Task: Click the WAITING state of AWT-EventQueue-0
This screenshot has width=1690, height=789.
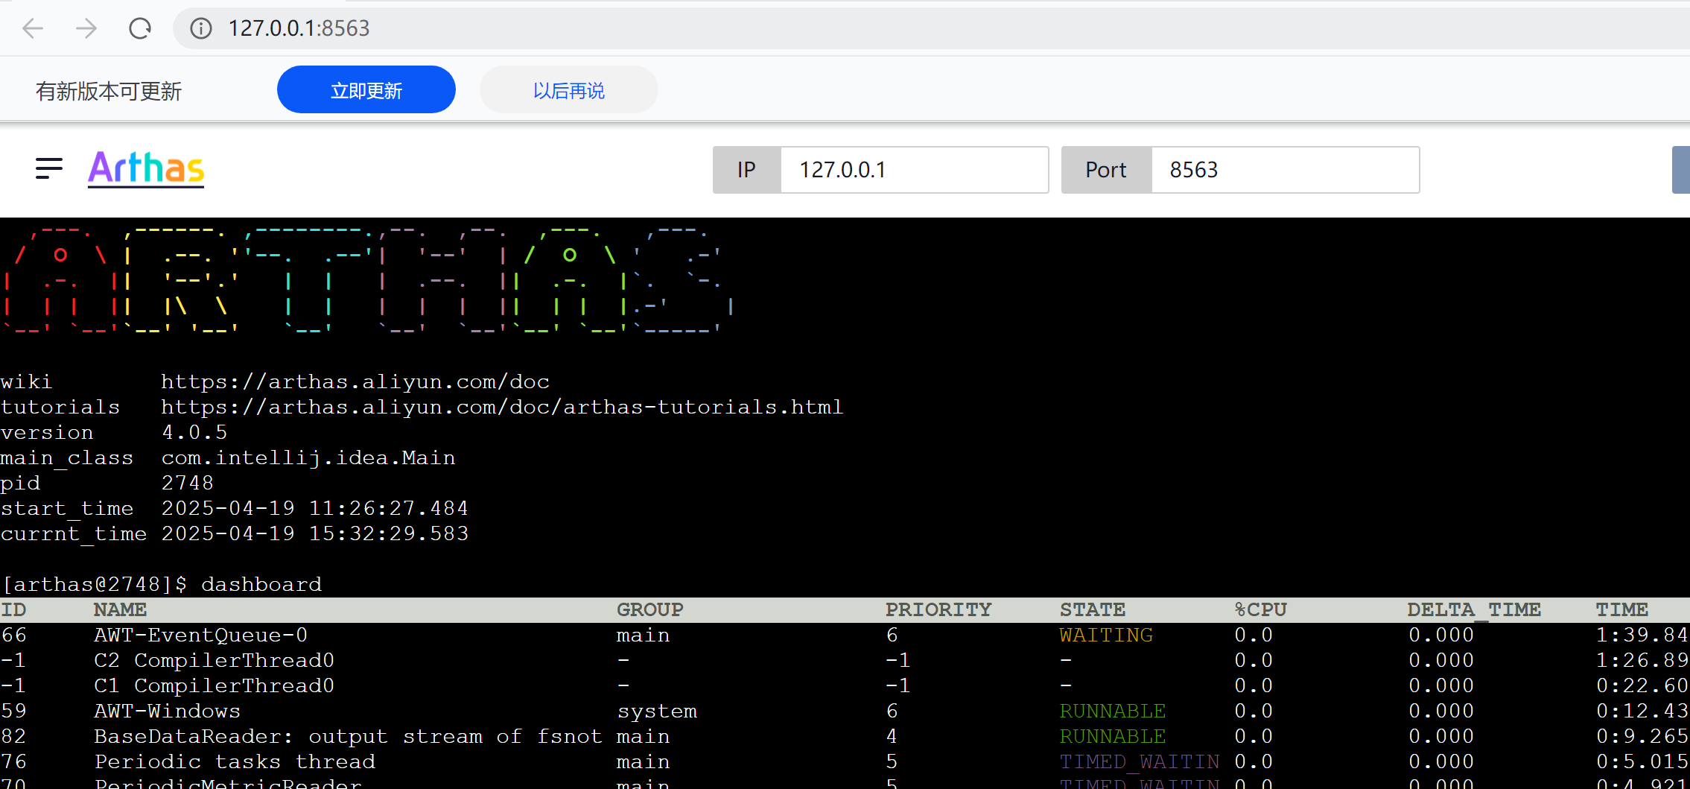Action: pyautogui.click(x=1106, y=635)
